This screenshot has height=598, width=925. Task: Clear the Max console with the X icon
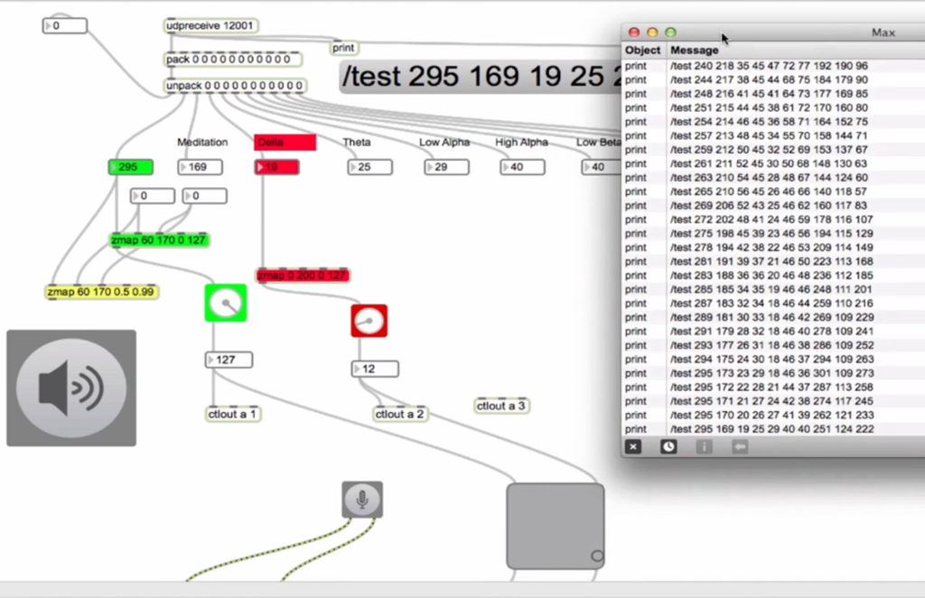tap(633, 446)
